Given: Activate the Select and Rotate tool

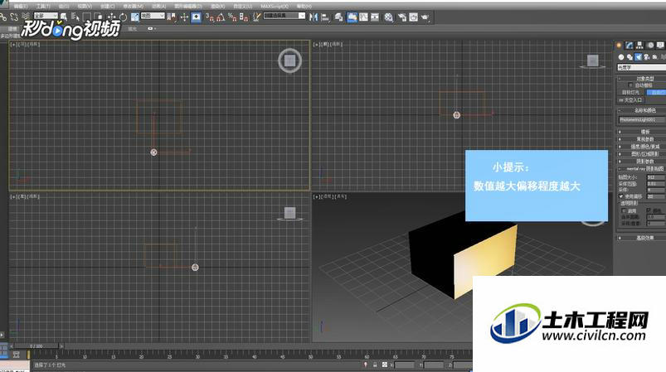Looking at the screenshot, I should [x=124, y=17].
